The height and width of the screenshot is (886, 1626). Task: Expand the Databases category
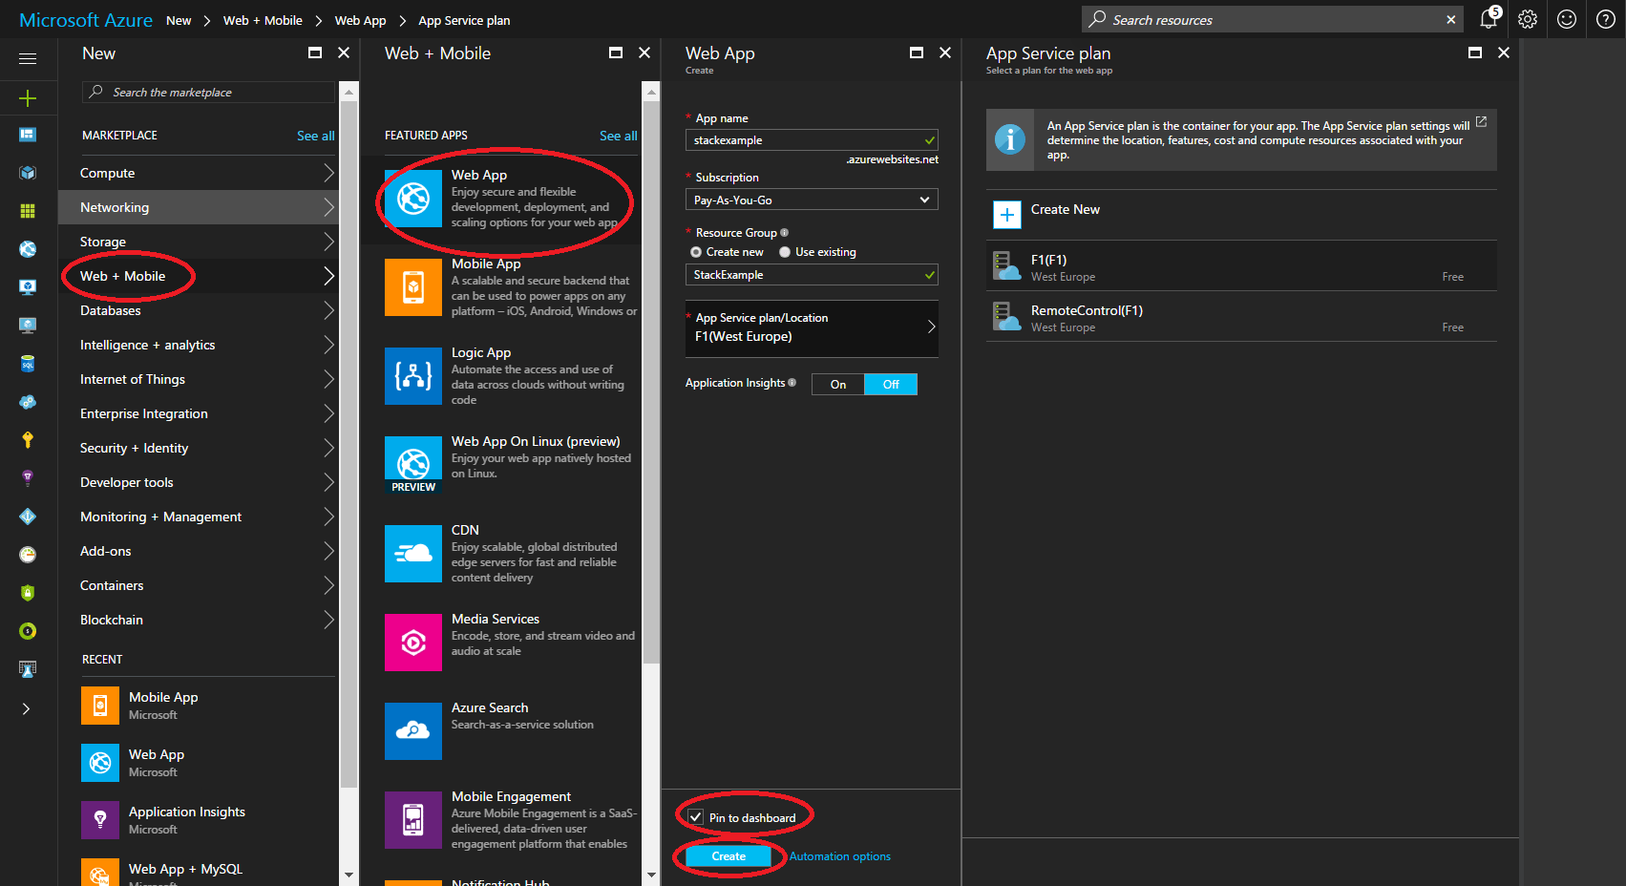[x=198, y=310]
